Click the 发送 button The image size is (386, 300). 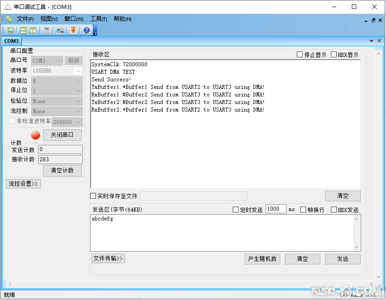coord(342,259)
